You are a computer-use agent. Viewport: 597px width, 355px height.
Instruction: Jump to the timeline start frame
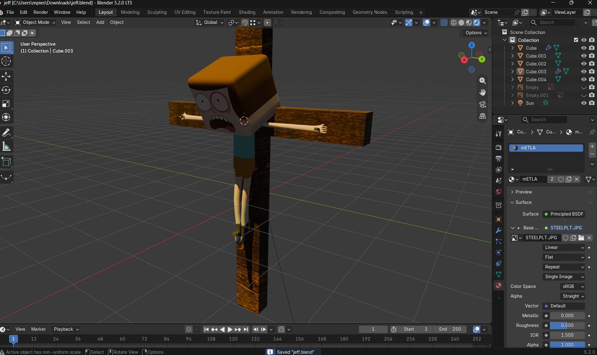click(x=206, y=329)
